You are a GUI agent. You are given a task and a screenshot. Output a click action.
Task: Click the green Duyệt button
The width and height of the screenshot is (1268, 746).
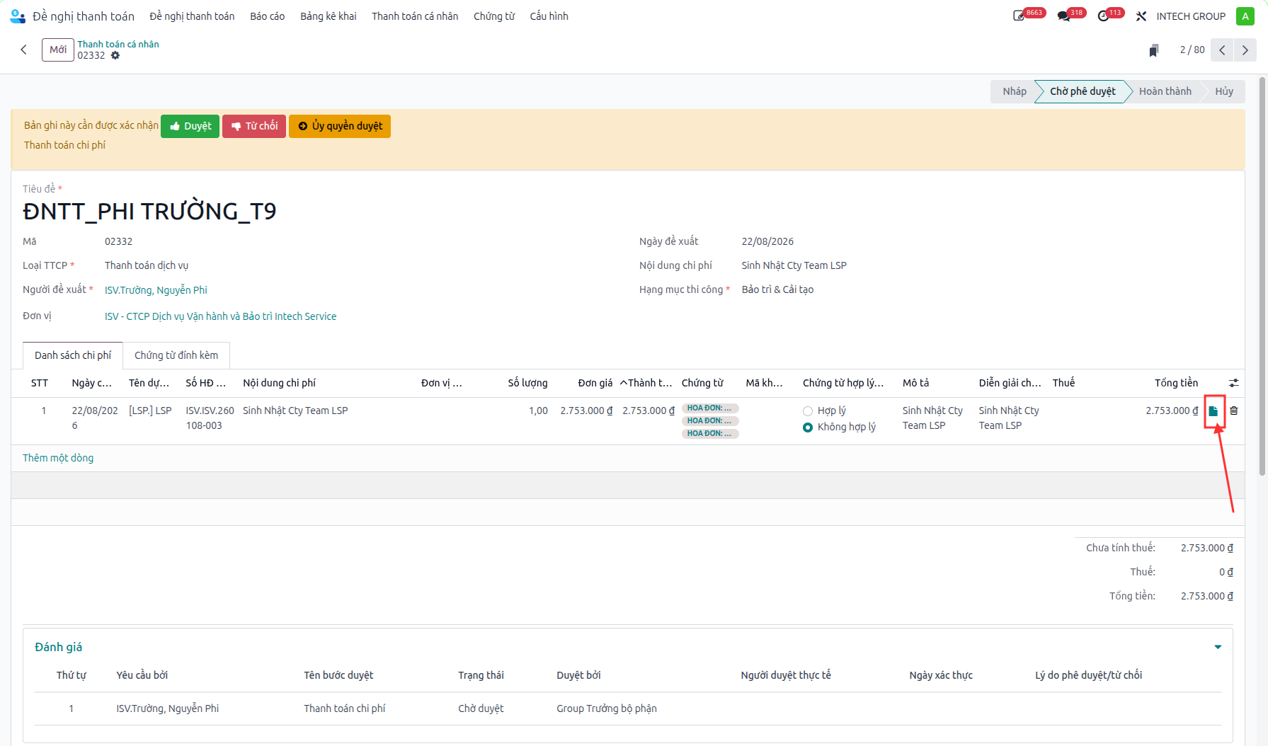tap(190, 126)
